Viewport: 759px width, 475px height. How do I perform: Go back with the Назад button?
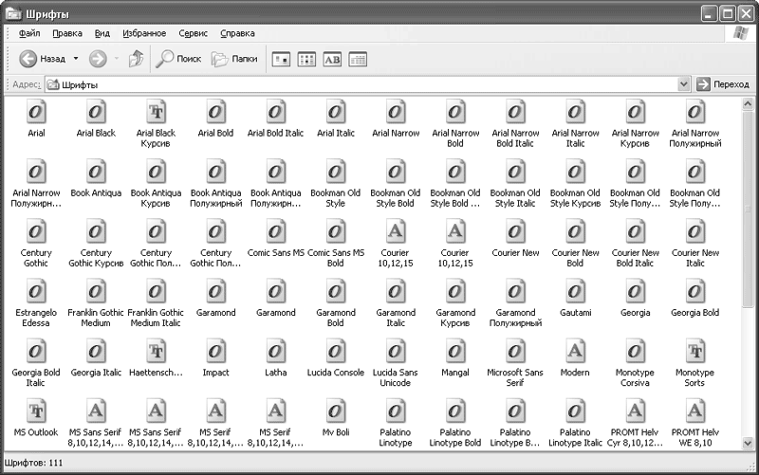coord(42,59)
